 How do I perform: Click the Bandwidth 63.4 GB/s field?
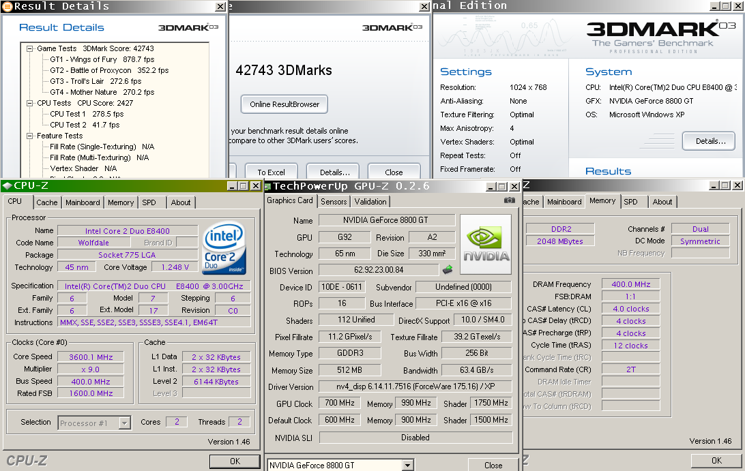coord(477,370)
